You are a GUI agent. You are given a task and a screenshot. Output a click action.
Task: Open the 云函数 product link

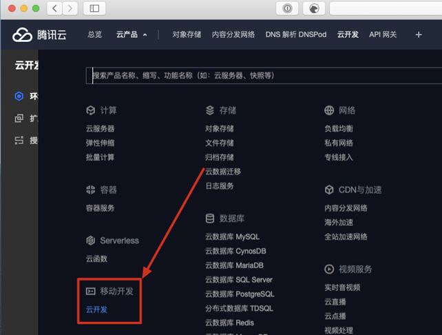[x=96, y=258]
